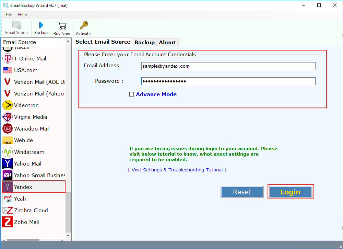Click the source list horizontal scrollbar thumb
343x249 pixels.
pyautogui.click(x=23, y=240)
